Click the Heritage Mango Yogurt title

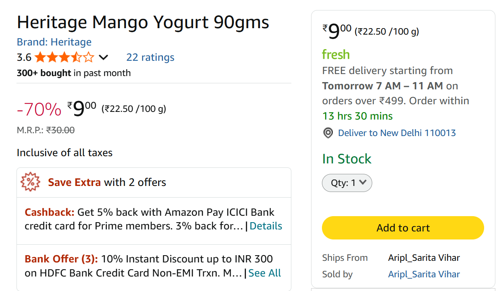coord(143,22)
